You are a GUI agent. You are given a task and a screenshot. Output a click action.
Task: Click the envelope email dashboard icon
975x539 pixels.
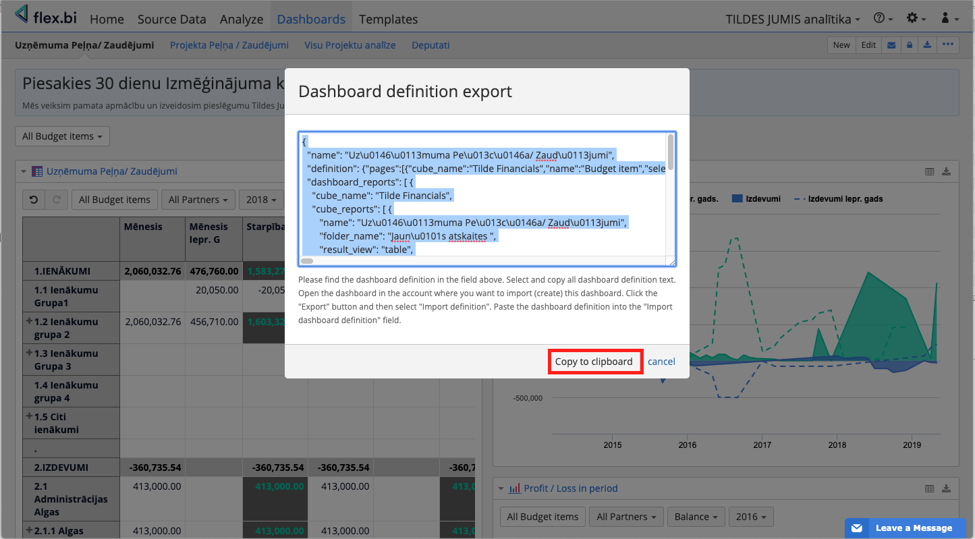coord(891,45)
